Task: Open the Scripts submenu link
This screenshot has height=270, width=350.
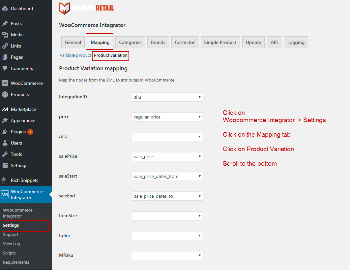Action: coord(9,253)
